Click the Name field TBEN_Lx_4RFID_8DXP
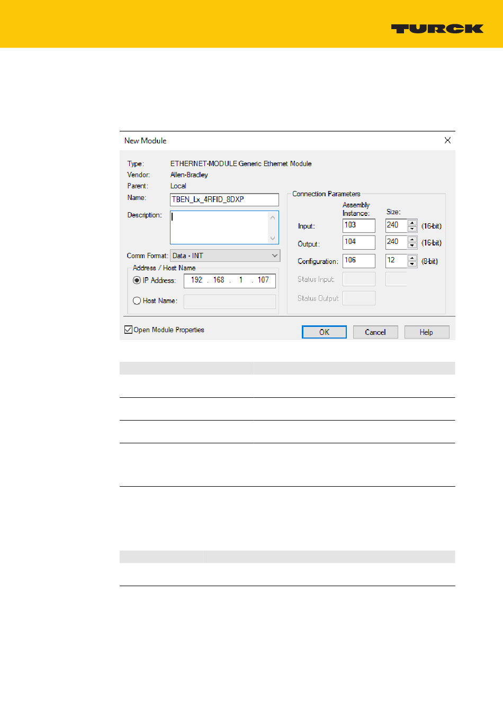The height and width of the screenshot is (711, 503). tap(224, 199)
